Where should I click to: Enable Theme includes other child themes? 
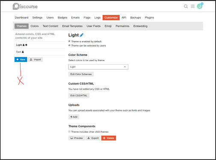point(69,131)
